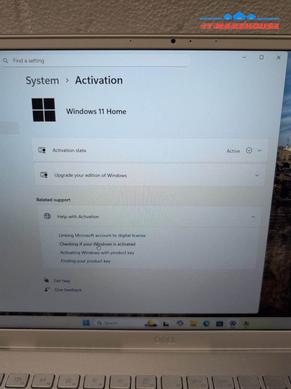Launch Copilot from the taskbar
291x389 pixels.
pos(180,323)
